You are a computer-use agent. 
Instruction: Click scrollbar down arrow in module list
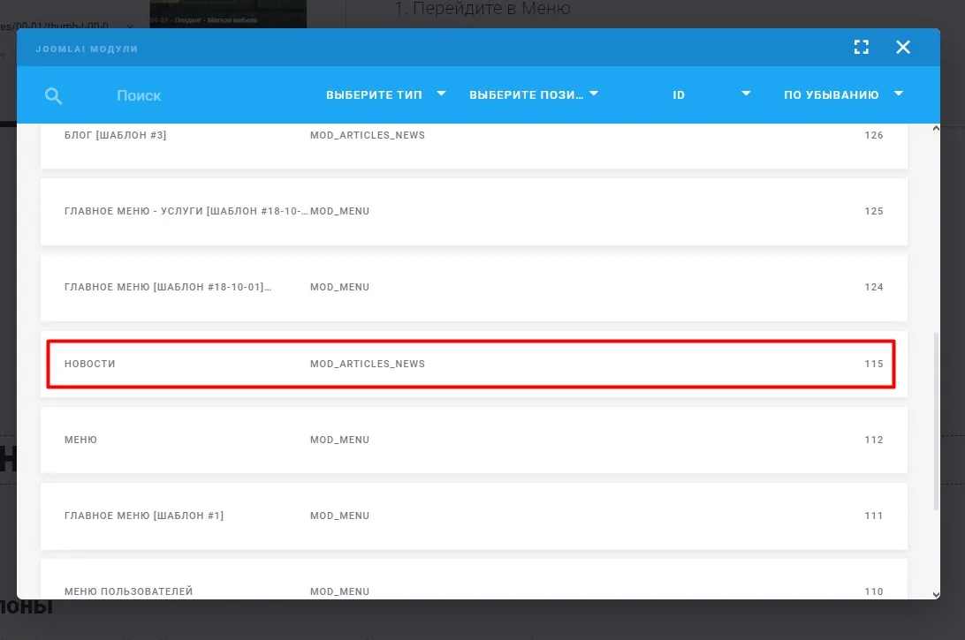936,594
